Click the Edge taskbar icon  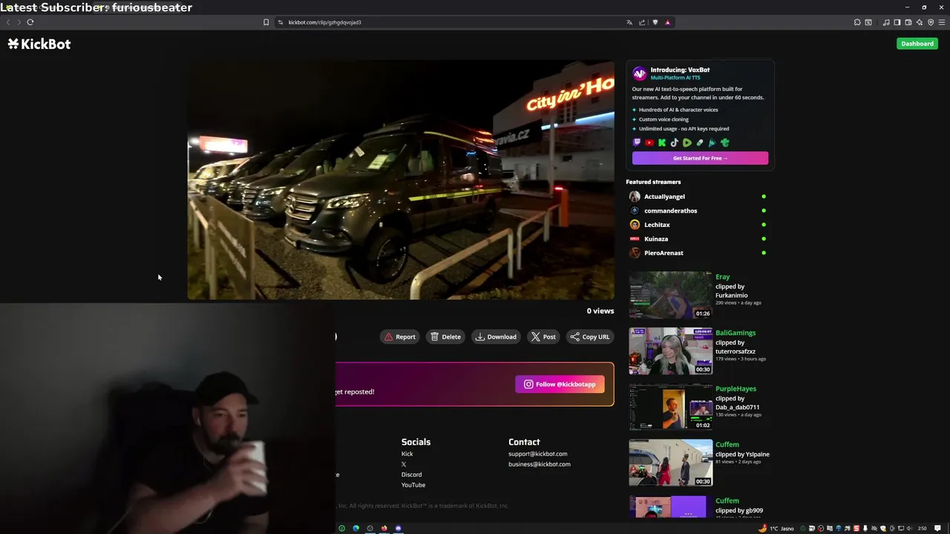356,528
